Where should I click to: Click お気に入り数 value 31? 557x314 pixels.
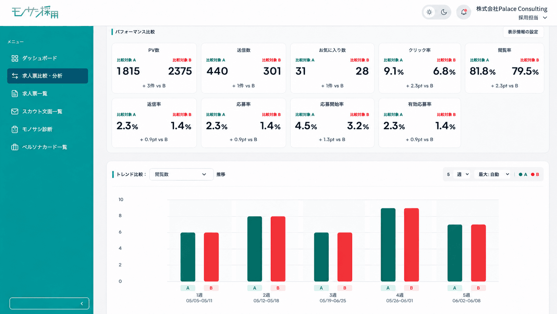[301, 71]
